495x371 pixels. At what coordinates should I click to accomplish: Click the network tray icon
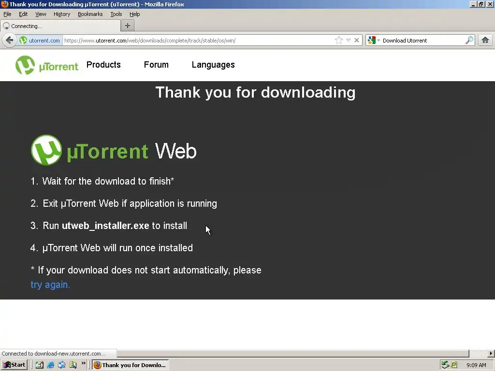pyautogui.click(x=445, y=365)
